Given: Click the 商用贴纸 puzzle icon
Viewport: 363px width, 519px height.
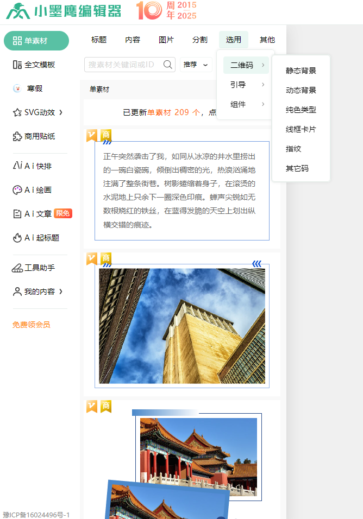Looking at the screenshot, I should coord(17,136).
